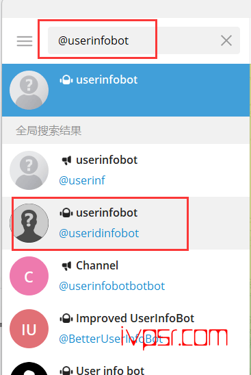Click the @userinfobot search input
The height and width of the screenshot is (375, 251).
[x=144, y=40]
